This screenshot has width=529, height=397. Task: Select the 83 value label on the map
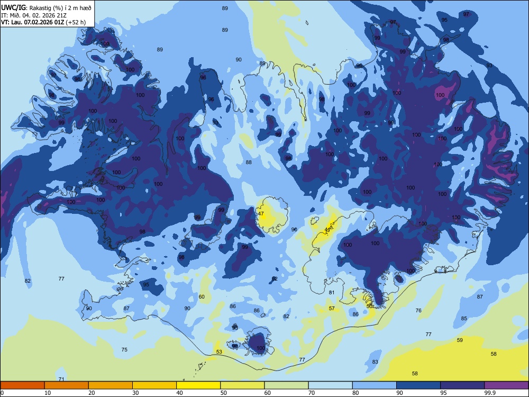(375, 362)
